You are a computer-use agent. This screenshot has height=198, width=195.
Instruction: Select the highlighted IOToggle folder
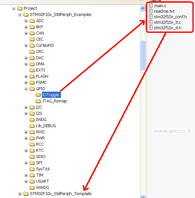pos(51,95)
